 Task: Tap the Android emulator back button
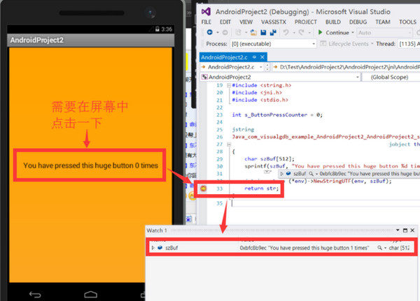coord(35,295)
